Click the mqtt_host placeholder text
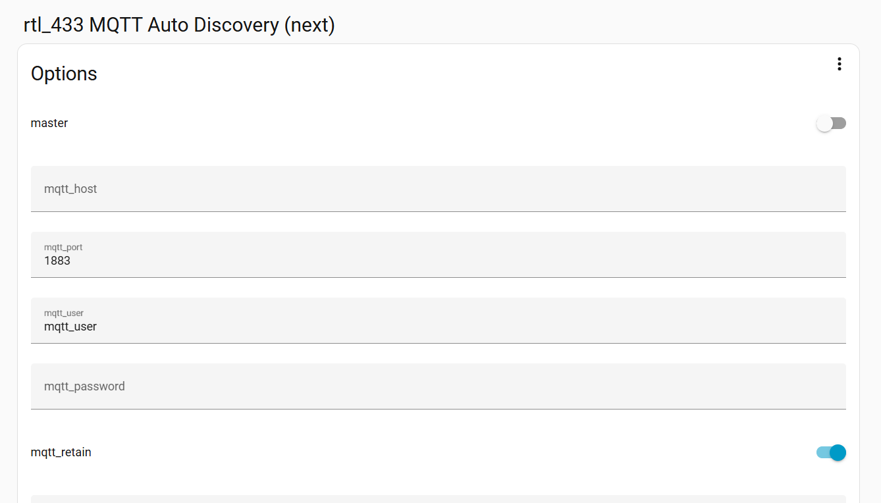Viewport: 881px width, 503px height. [70, 189]
